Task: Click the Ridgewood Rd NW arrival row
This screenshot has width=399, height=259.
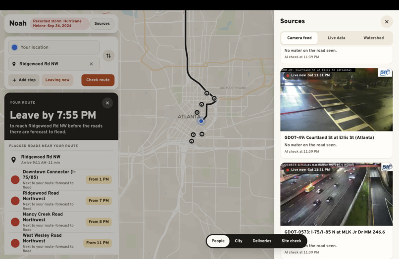Action: pyautogui.click(x=61, y=160)
